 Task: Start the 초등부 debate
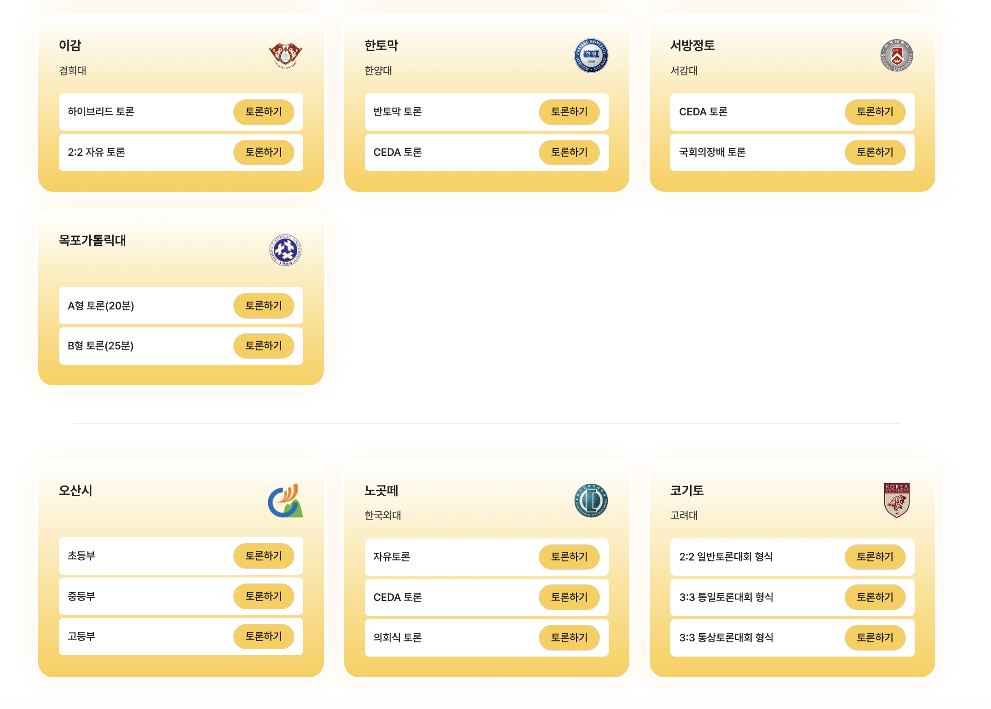pyautogui.click(x=263, y=556)
